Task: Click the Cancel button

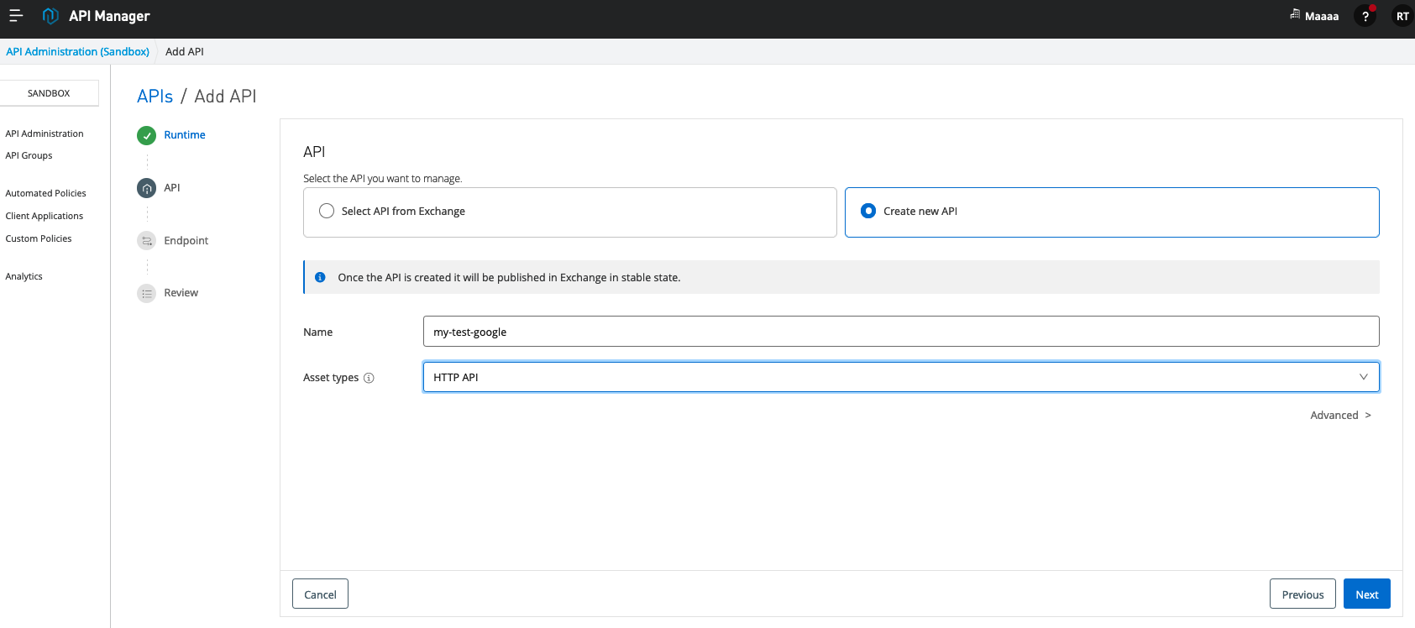Action: pyautogui.click(x=320, y=594)
